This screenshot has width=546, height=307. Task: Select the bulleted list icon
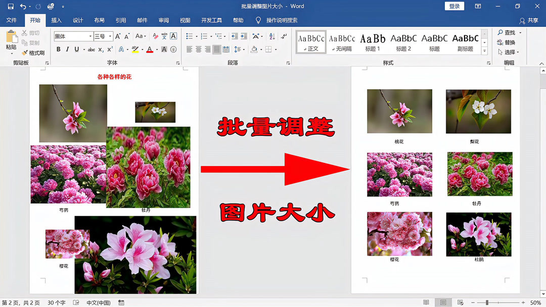190,35
